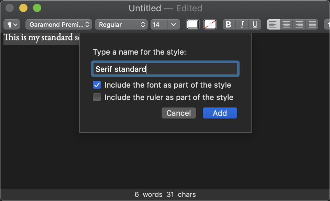Apply underline formatting
330x201 pixels.
255,24
